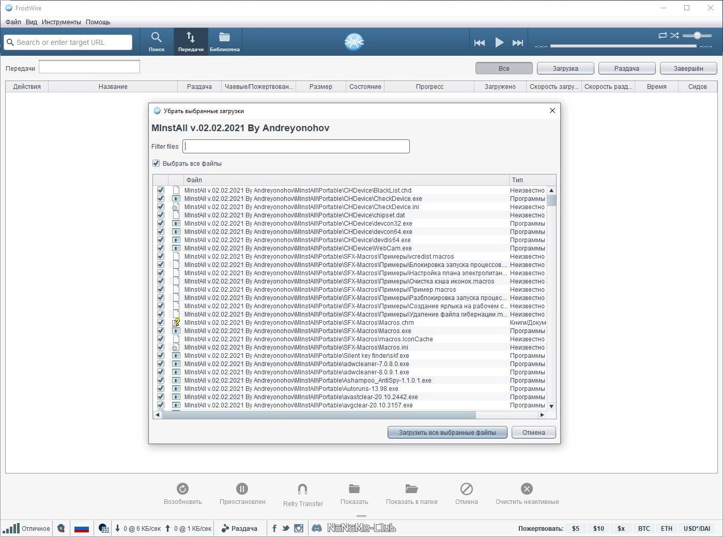Click the playback progress bar
Screen dimensions: 723x537
pyautogui.click(x=623, y=46)
